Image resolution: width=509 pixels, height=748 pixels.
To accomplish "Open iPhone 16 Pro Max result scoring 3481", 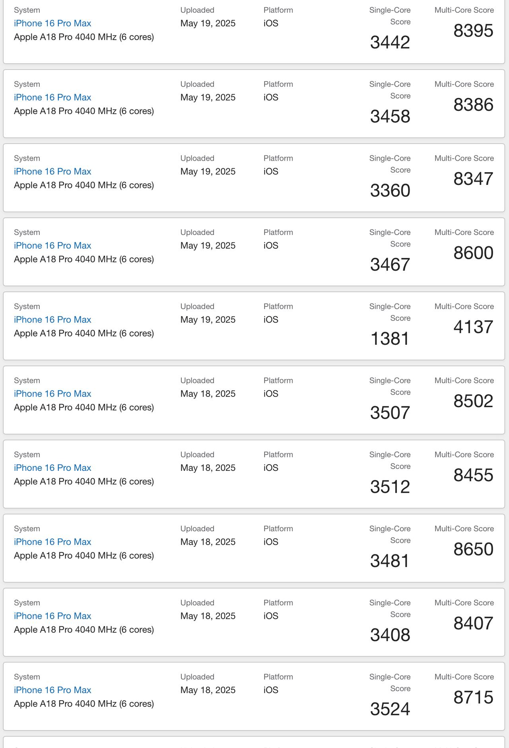I will pos(52,542).
